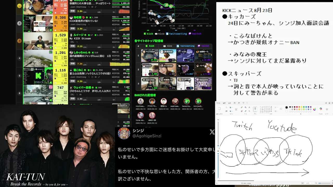The height and width of the screenshot is (187, 333).
Task: Select the twitch column header in top streamers table
Action: click(203, 46)
